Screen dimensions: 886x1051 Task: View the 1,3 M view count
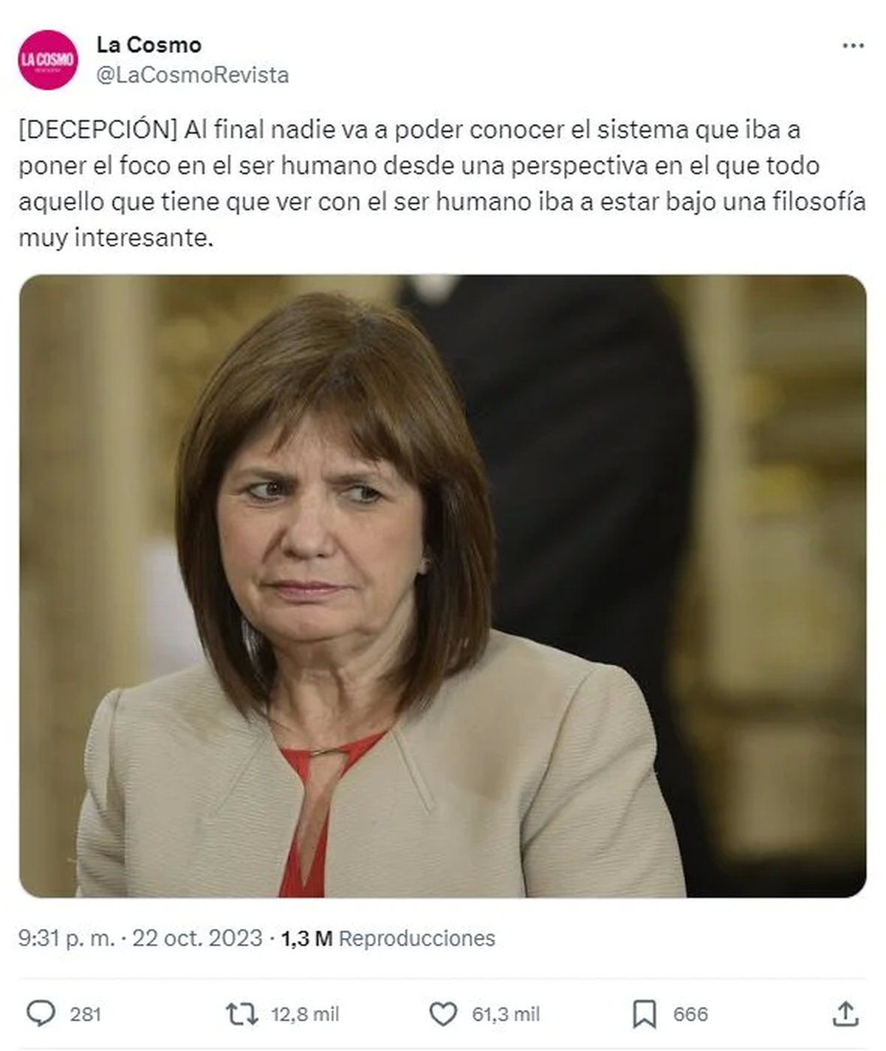pos(306,938)
